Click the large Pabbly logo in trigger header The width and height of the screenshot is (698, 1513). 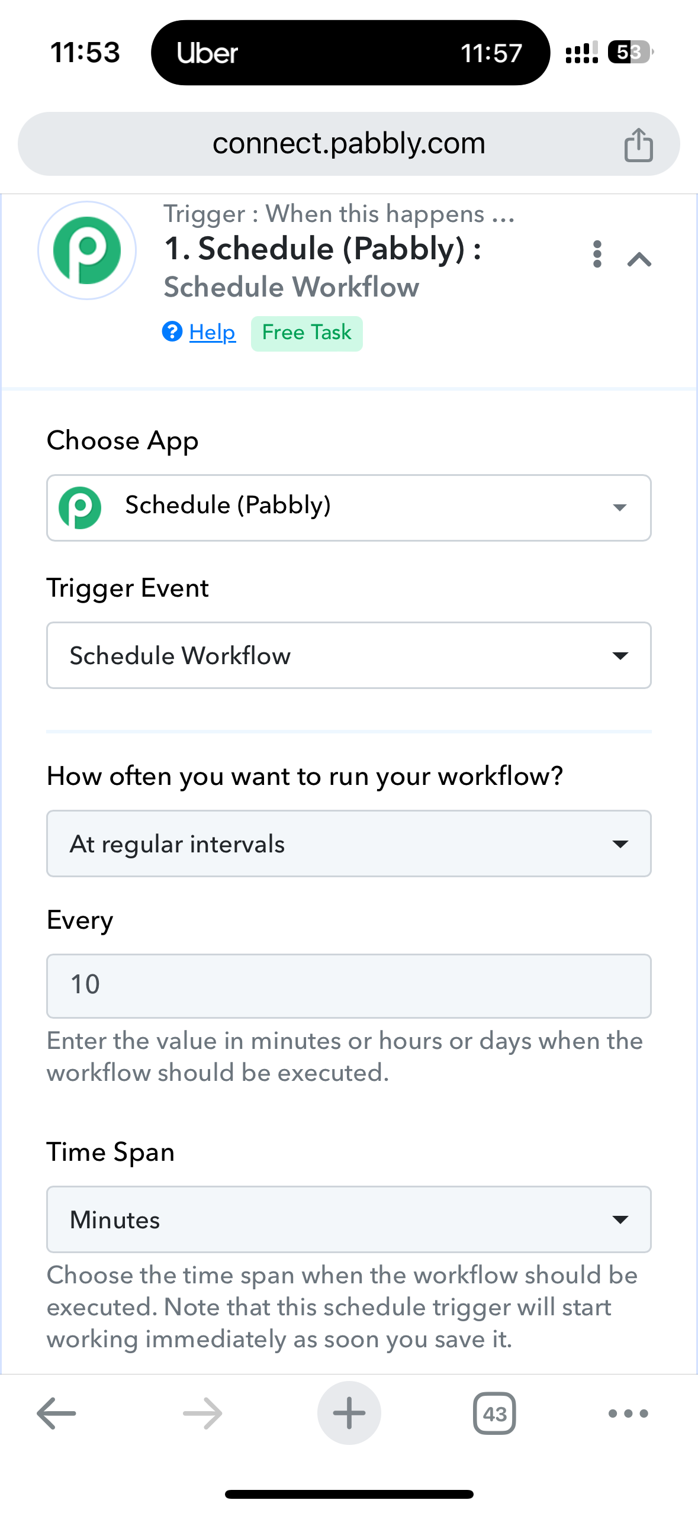pyautogui.click(x=87, y=250)
